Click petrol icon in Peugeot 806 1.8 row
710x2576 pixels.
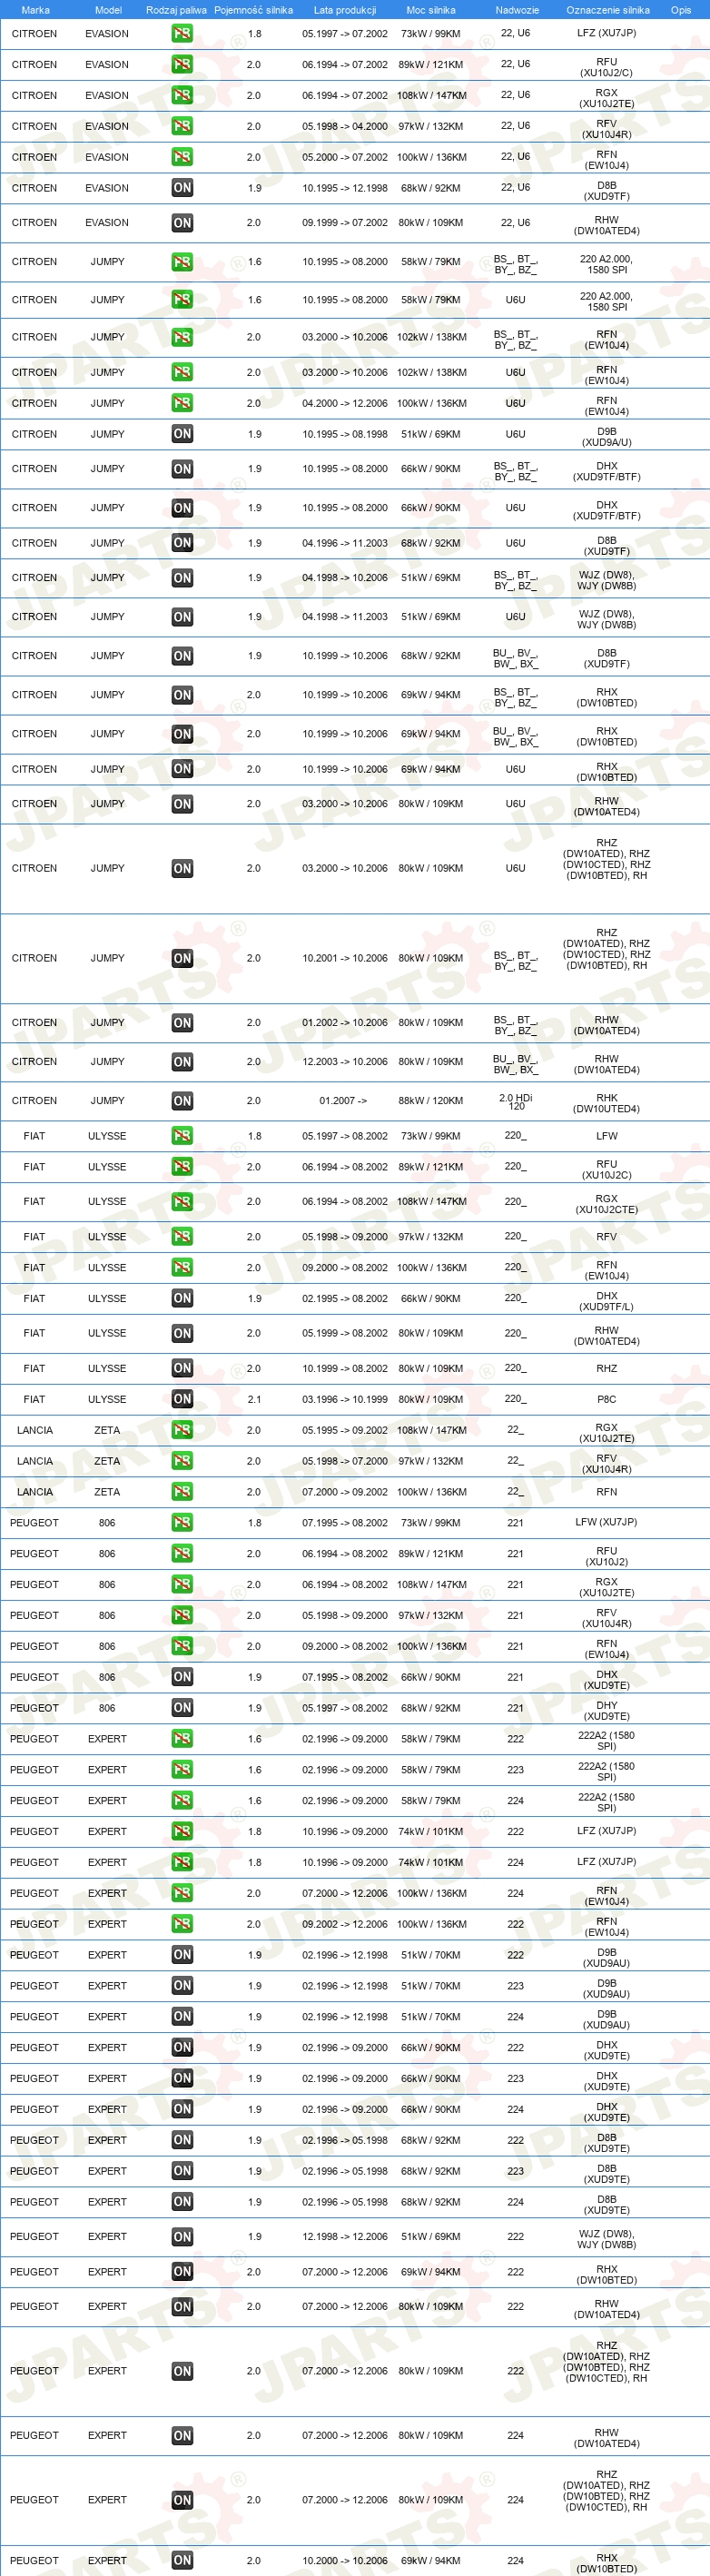pyautogui.click(x=182, y=1523)
